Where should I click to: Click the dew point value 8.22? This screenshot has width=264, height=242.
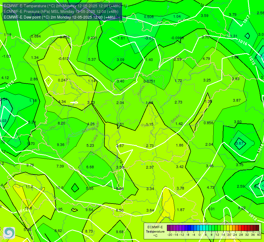pyautogui.click(x=242, y=208)
